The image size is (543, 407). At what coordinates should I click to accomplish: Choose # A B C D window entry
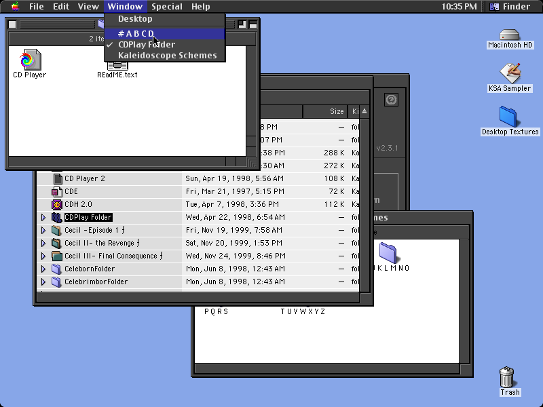click(165, 33)
